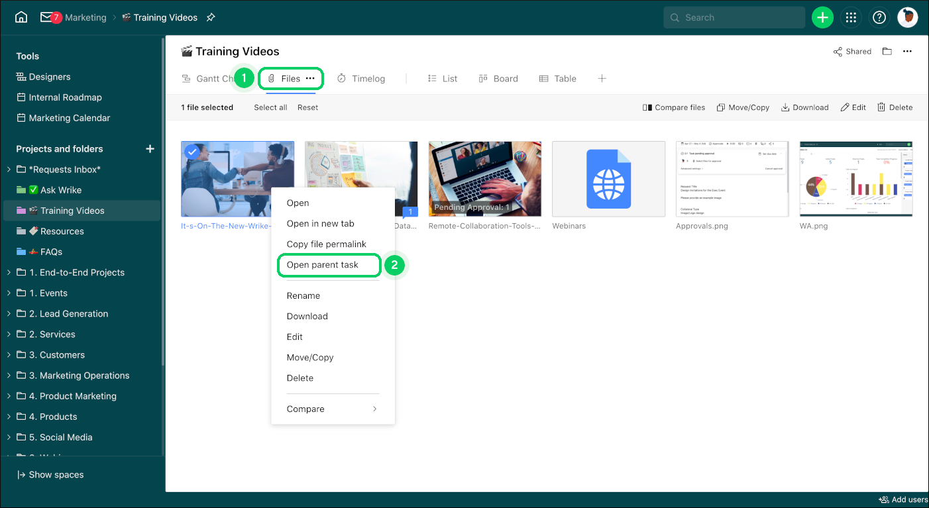
Task: Click Edit pencil in toolbar
Action: 853,107
